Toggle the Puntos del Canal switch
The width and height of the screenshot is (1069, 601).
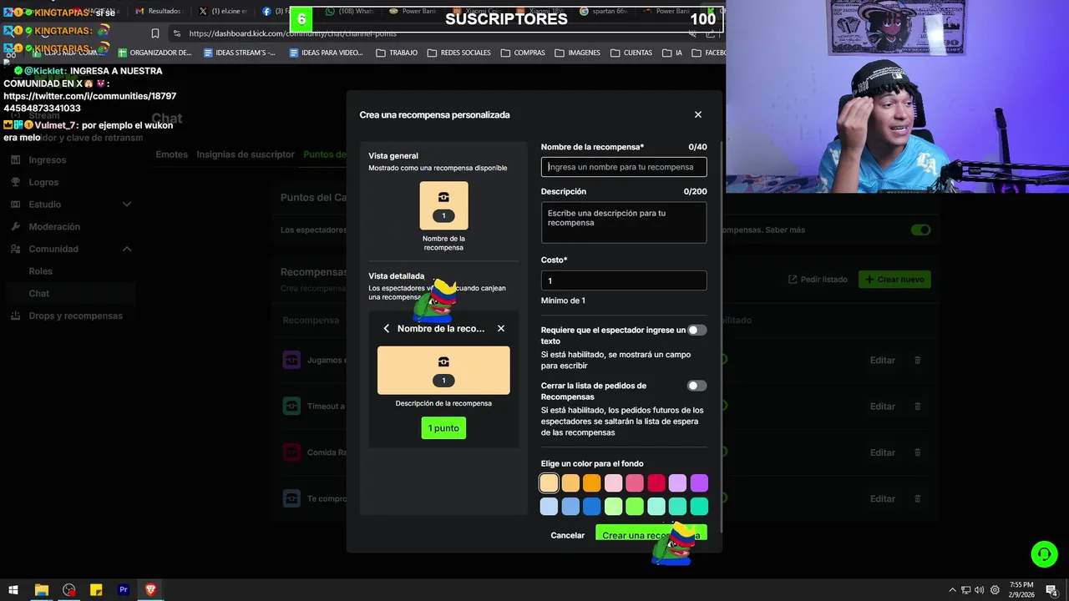(920, 230)
